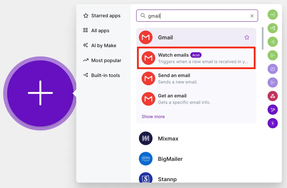This screenshot has height=188, width=287.
Task: Collapse the Gmail app header
Action: coord(196,37)
